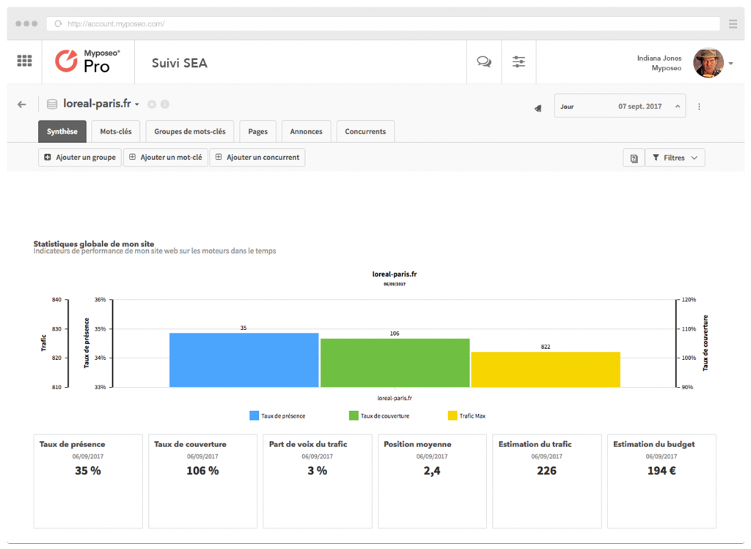Toggle the blue Taux de présence legend swatch
The height and width of the screenshot is (549, 751).
(254, 416)
